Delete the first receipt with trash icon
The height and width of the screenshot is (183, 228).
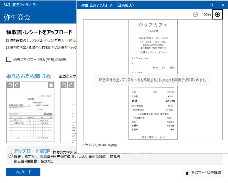51,85
